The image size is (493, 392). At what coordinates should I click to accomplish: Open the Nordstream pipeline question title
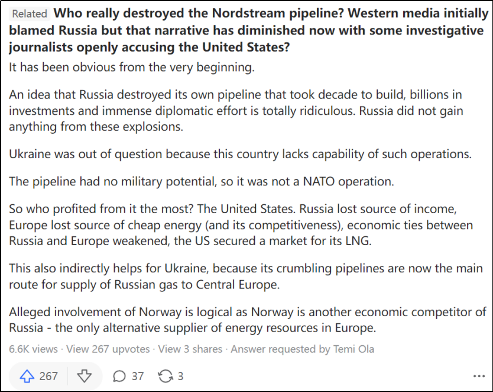[246, 30]
